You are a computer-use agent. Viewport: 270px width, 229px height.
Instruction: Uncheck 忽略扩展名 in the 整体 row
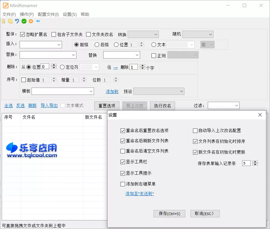[x=22, y=34]
